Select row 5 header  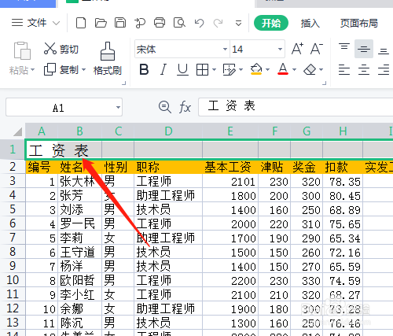pos(13,209)
